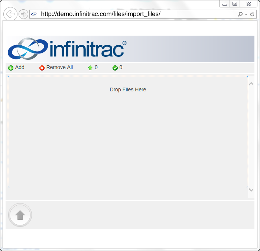Click the infinitrac logo
This screenshot has width=260, height=251.
click(67, 49)
